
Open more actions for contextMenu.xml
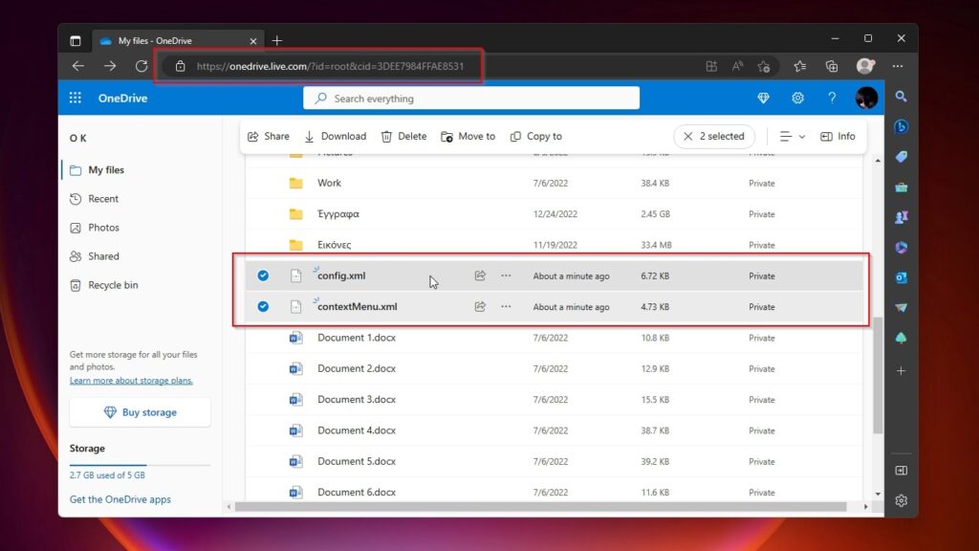(506, 307)
